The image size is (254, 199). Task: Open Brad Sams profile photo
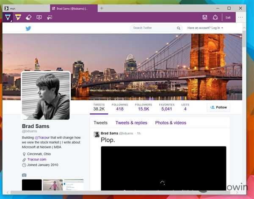[x=46, y=96]
